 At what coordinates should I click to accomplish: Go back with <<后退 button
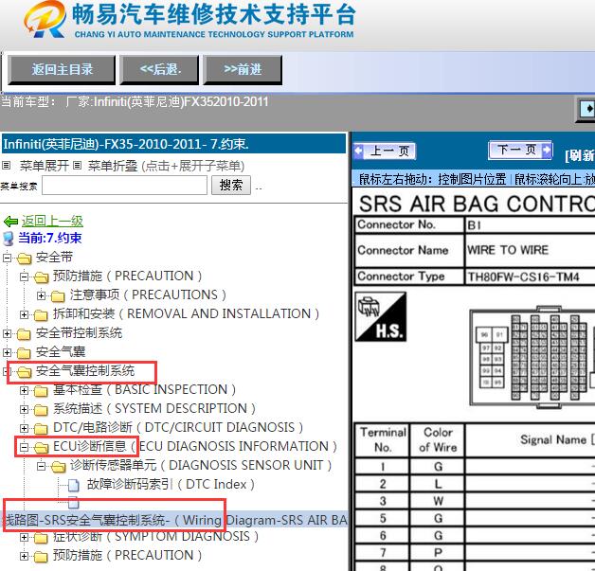point(160,69)
